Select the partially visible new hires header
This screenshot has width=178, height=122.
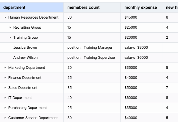click(x=170, y=7)
